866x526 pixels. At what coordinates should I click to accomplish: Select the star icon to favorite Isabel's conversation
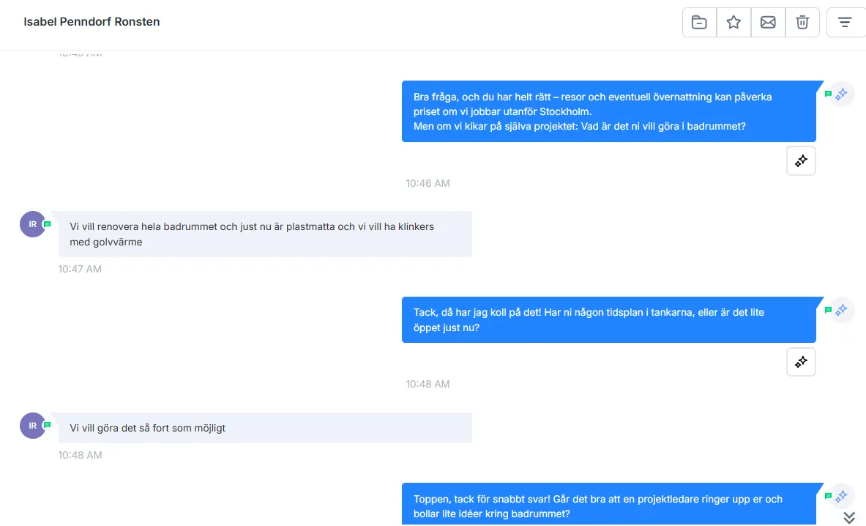click(x=734, y=22)
